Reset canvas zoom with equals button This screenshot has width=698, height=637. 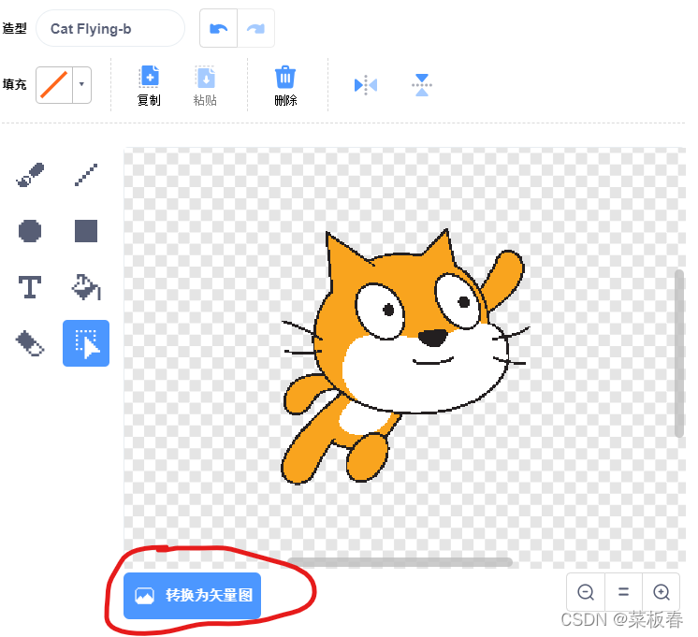pyautogui.click(x=624, y=592)
